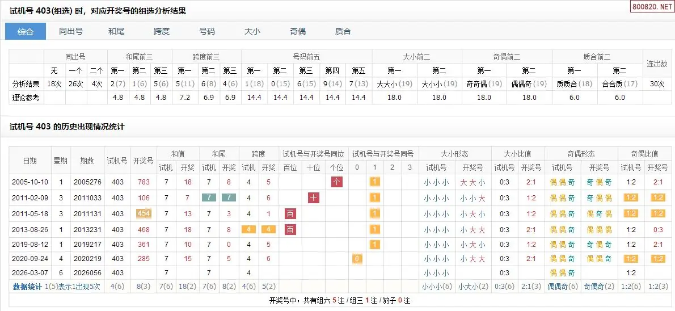Click the 日期 column header
This screenshot has width=675, height=311.
pyautogui.click(x=29, y=161)
